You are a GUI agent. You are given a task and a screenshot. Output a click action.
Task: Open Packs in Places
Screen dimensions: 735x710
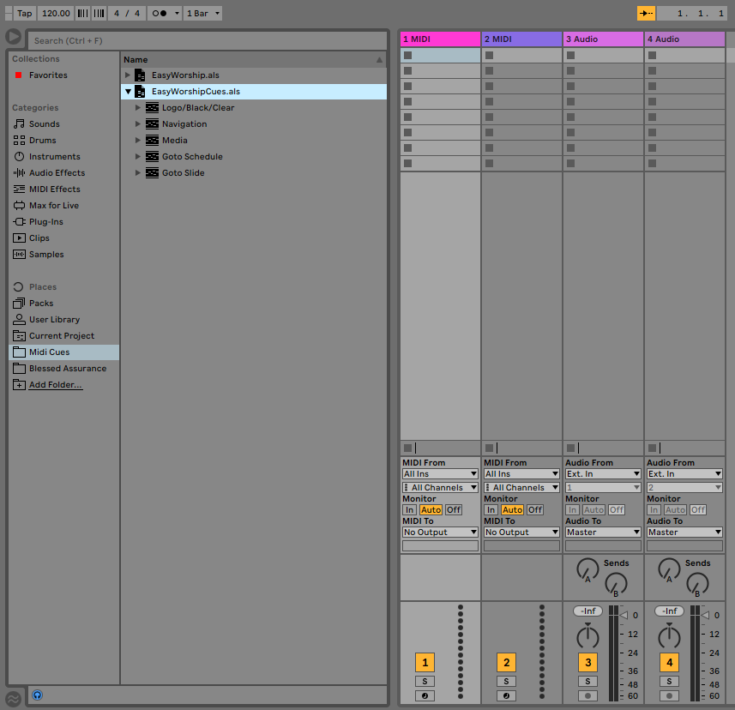(x=41, y=304)
